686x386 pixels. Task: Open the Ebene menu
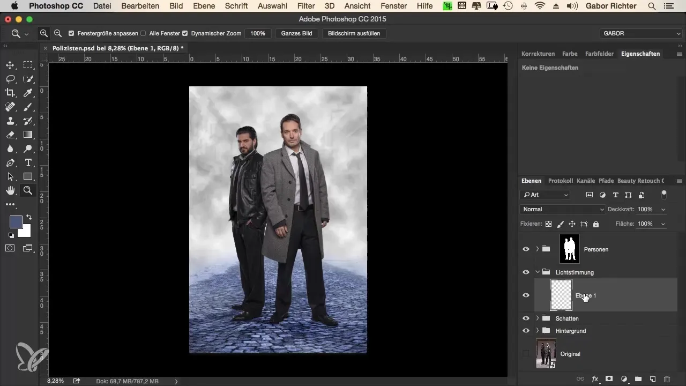coord(204,6)
